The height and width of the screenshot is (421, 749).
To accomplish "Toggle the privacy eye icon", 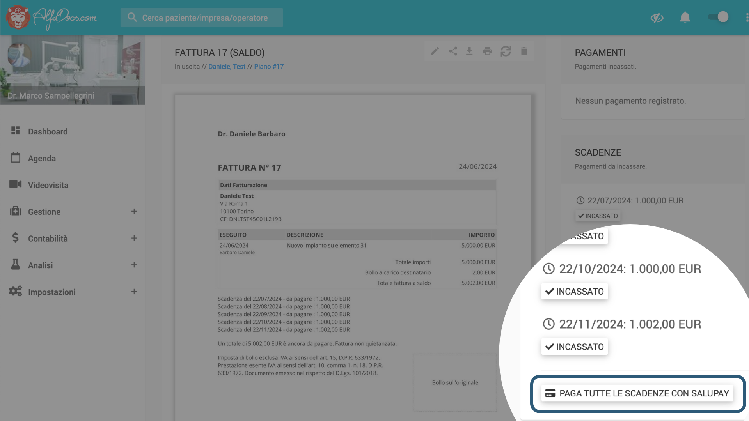I will click(657, 18).
